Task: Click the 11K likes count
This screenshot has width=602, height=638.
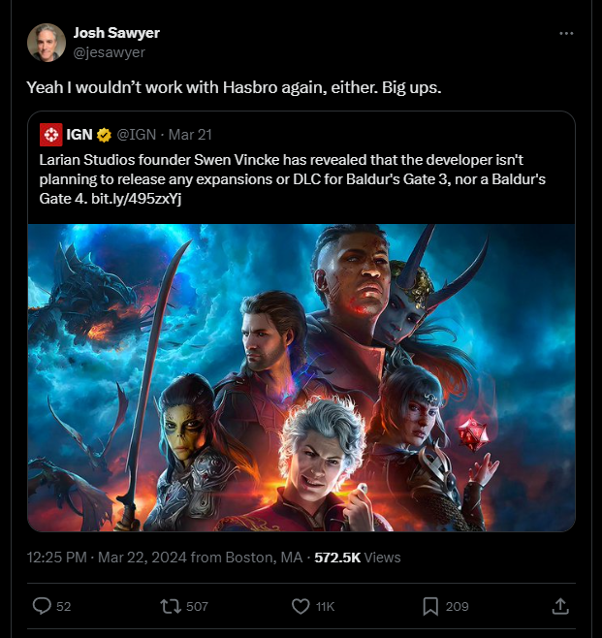Action: coord(326,607)
